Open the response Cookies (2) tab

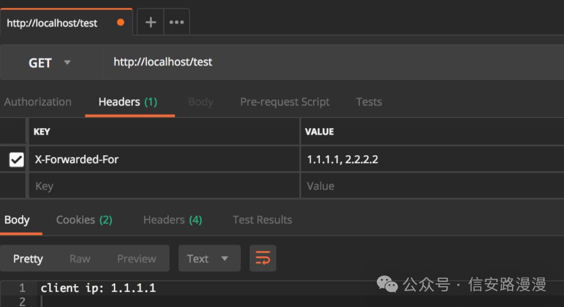pos(84,220)
